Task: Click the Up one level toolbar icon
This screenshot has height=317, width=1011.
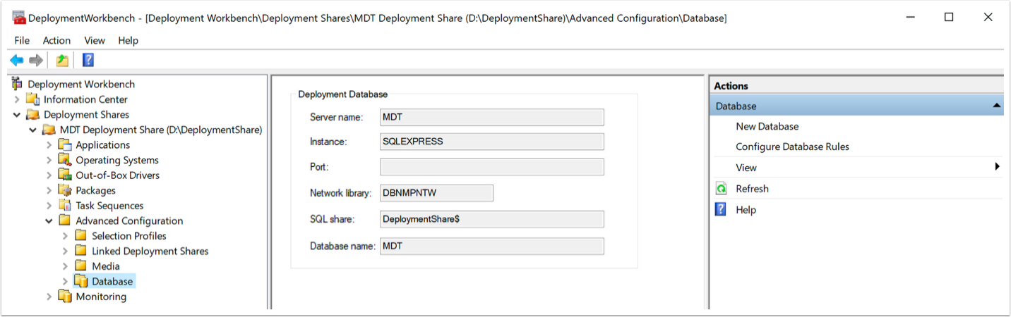Action: [x=63, y=61]
